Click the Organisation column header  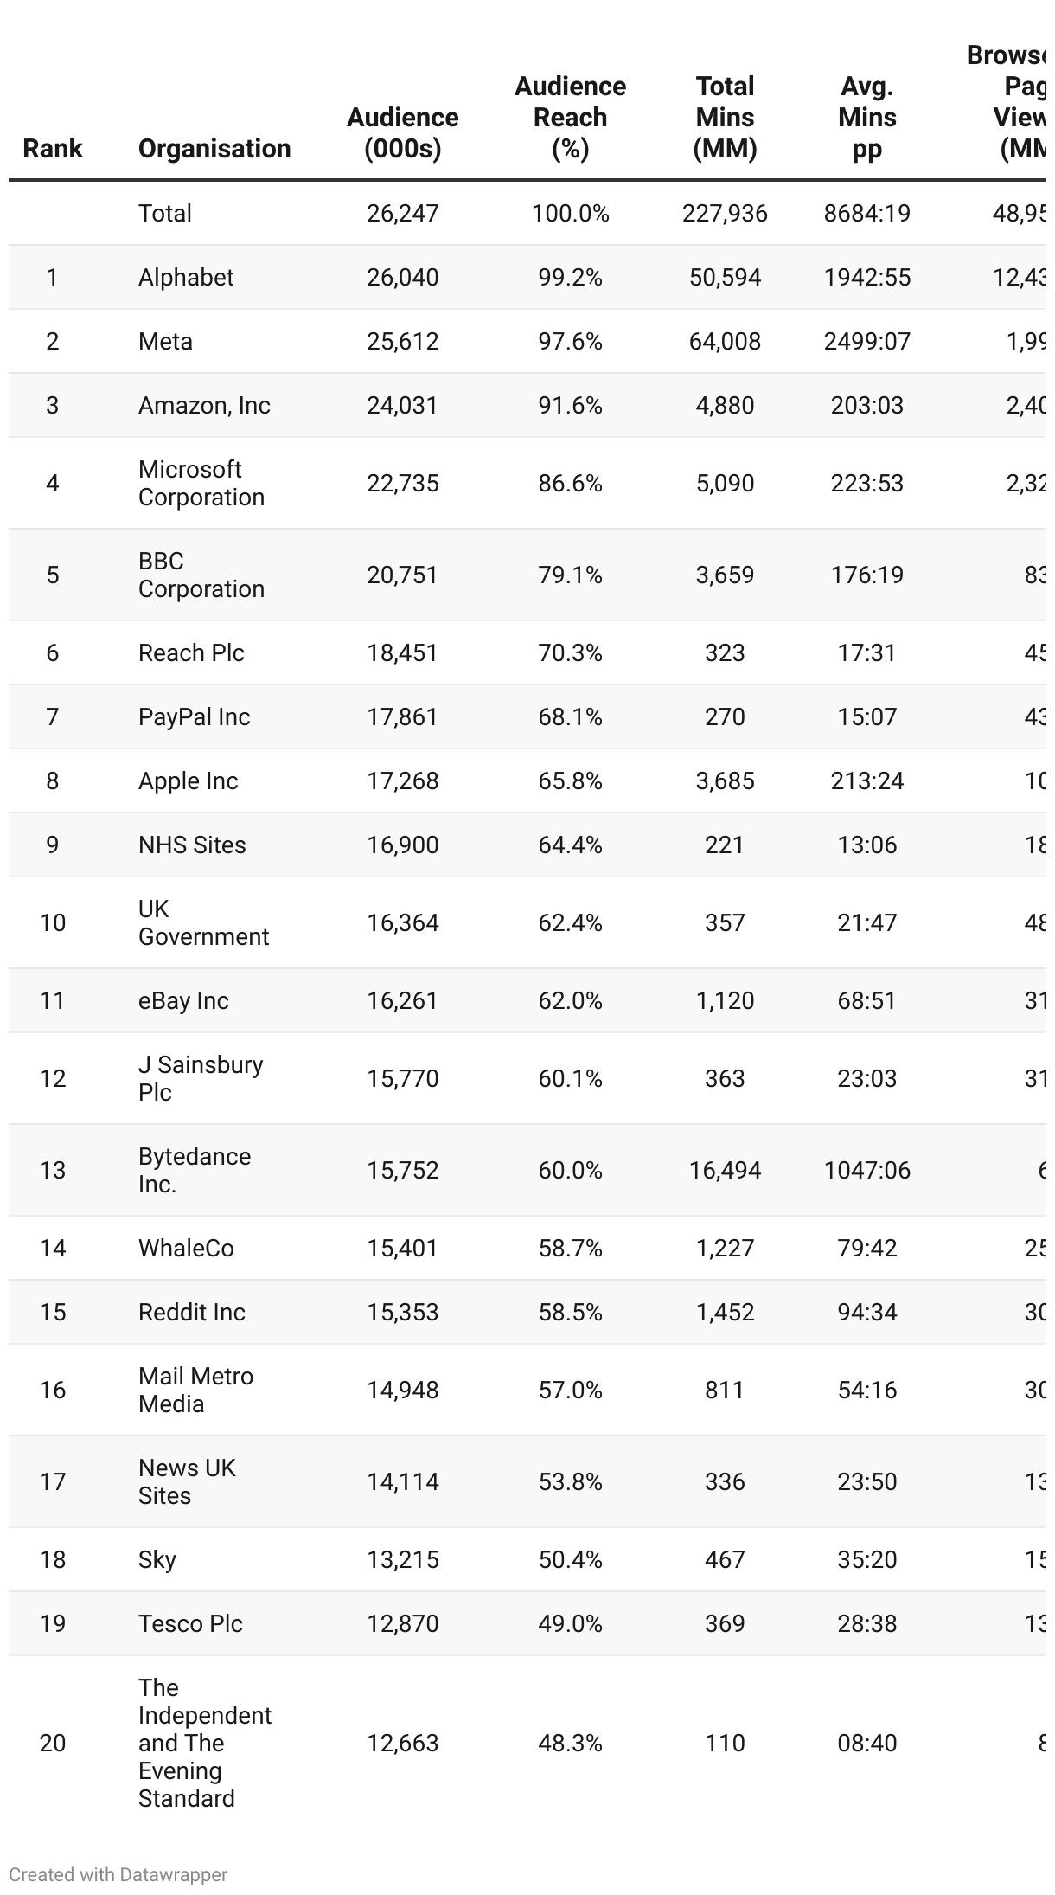click(x=214, y=148)
